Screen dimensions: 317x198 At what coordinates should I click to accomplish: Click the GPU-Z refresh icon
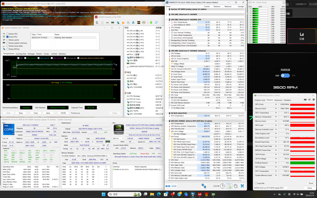[x=309, y=100]
